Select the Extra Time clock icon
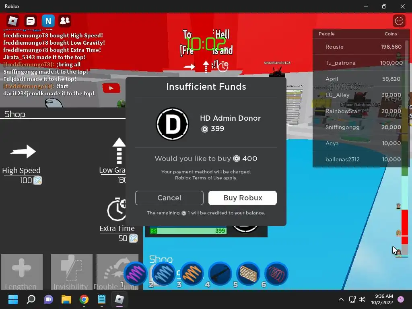This screenshot has height=309, width=412. (x=116, y=209)
